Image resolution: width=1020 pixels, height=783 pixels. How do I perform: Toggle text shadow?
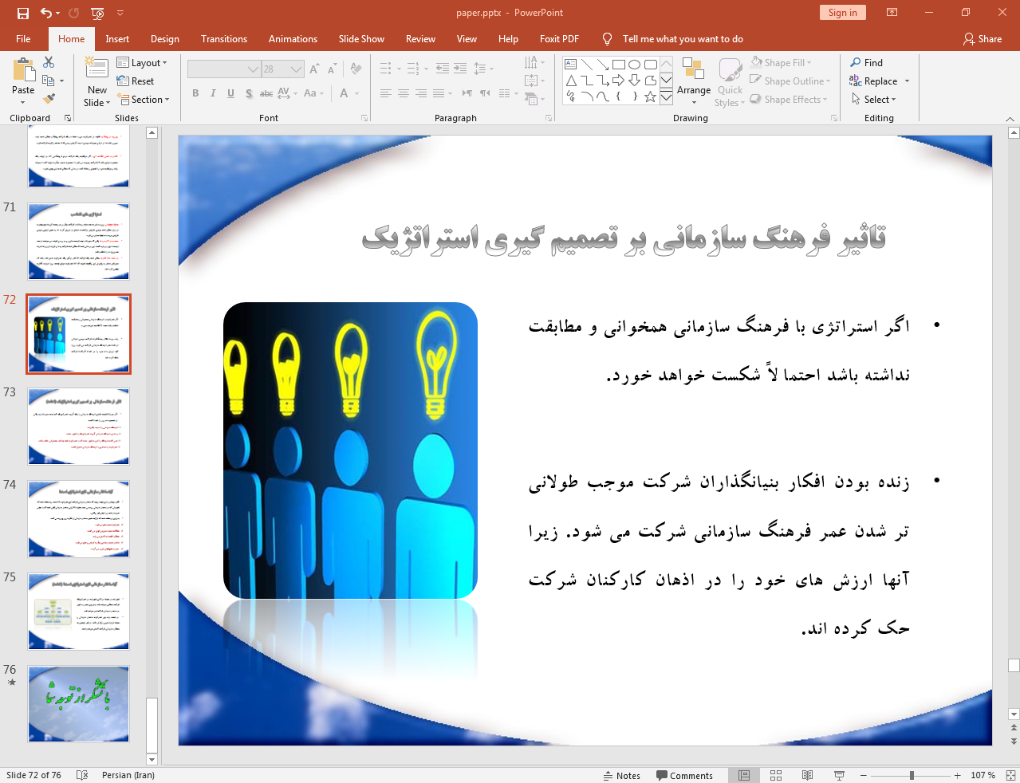(x=249, y=93)
